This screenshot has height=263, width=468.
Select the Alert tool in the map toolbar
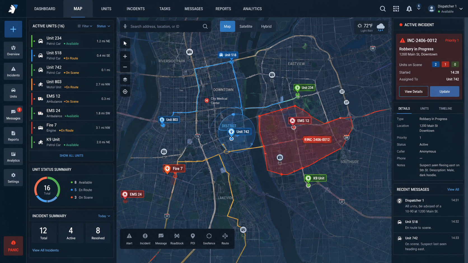[129, 238]
